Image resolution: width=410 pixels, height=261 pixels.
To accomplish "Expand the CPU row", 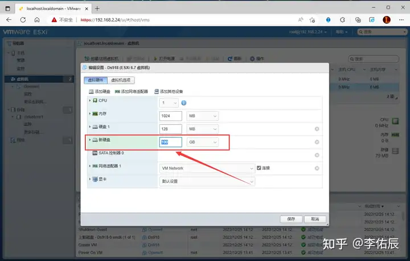I will (90, 100).
